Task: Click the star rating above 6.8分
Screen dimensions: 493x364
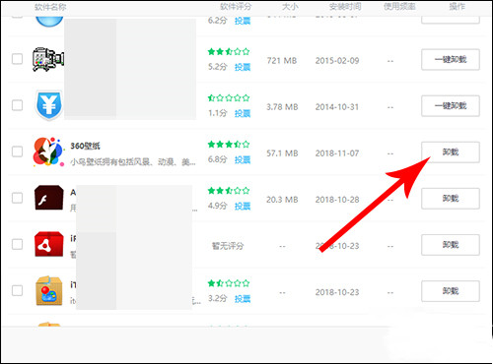Action: pyautogui.click(x=229, y=144)
